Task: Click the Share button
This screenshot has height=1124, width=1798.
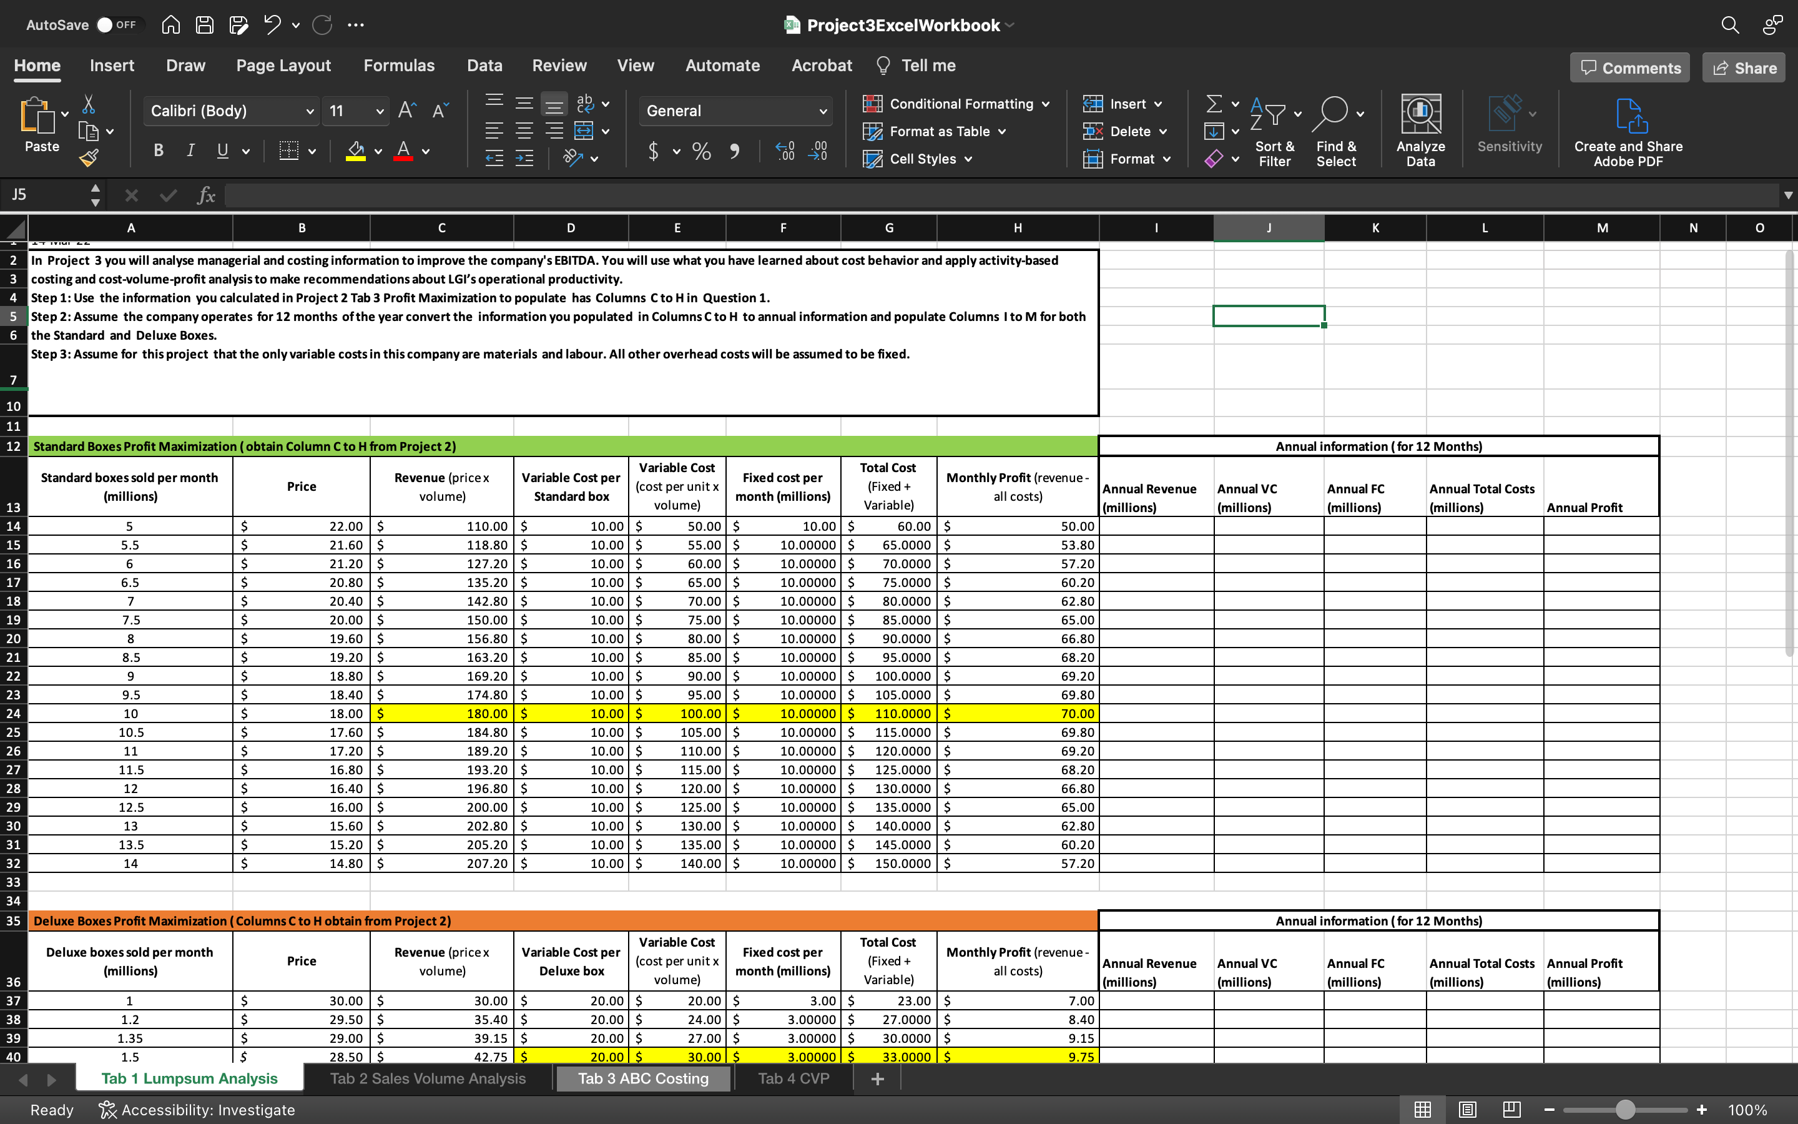Action: click(x=1743, y=67)
